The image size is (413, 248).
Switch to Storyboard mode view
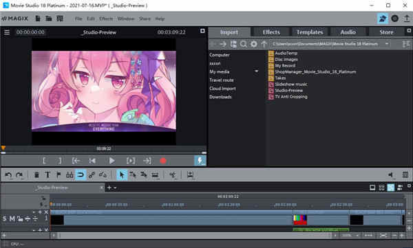372,188
